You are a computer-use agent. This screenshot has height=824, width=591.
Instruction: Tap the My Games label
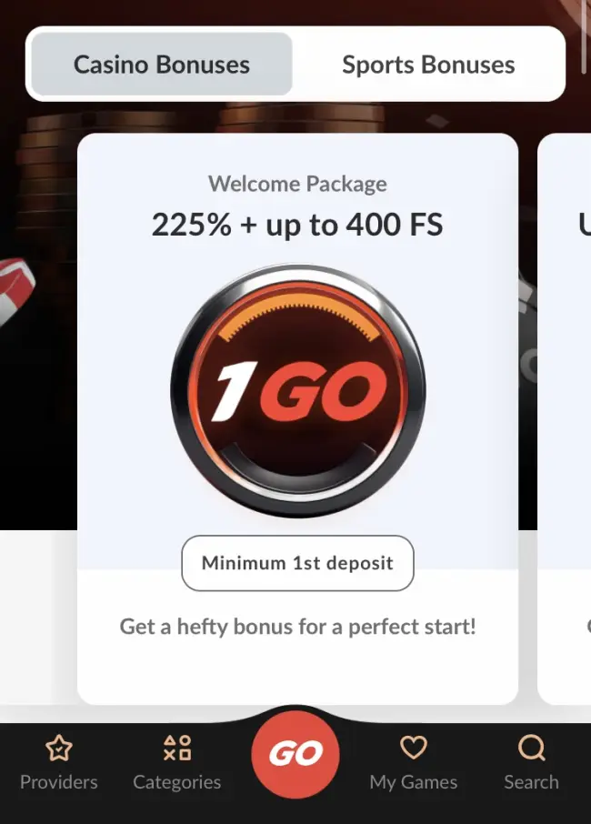(x=414, y=782)
